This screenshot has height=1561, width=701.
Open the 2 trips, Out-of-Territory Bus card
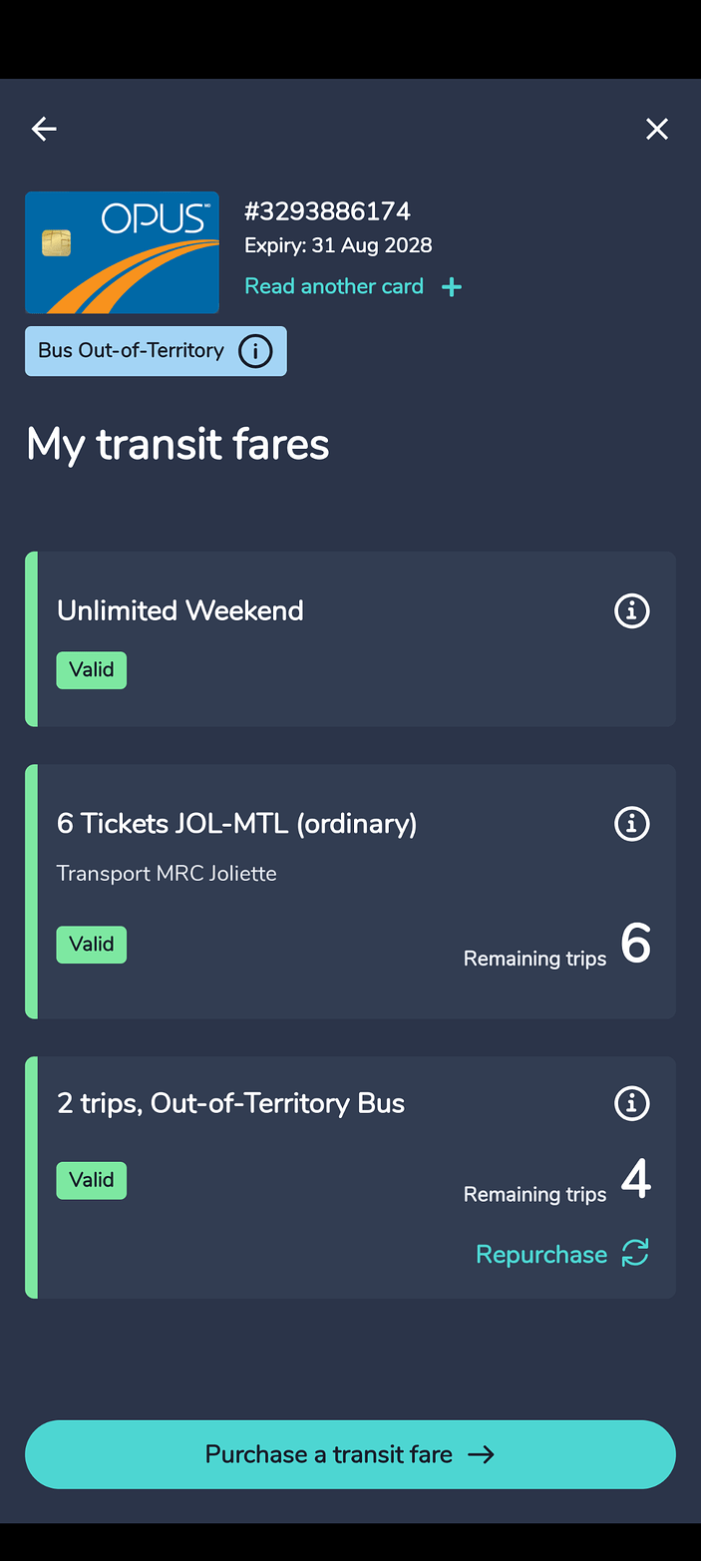[x=350, y=1178]
